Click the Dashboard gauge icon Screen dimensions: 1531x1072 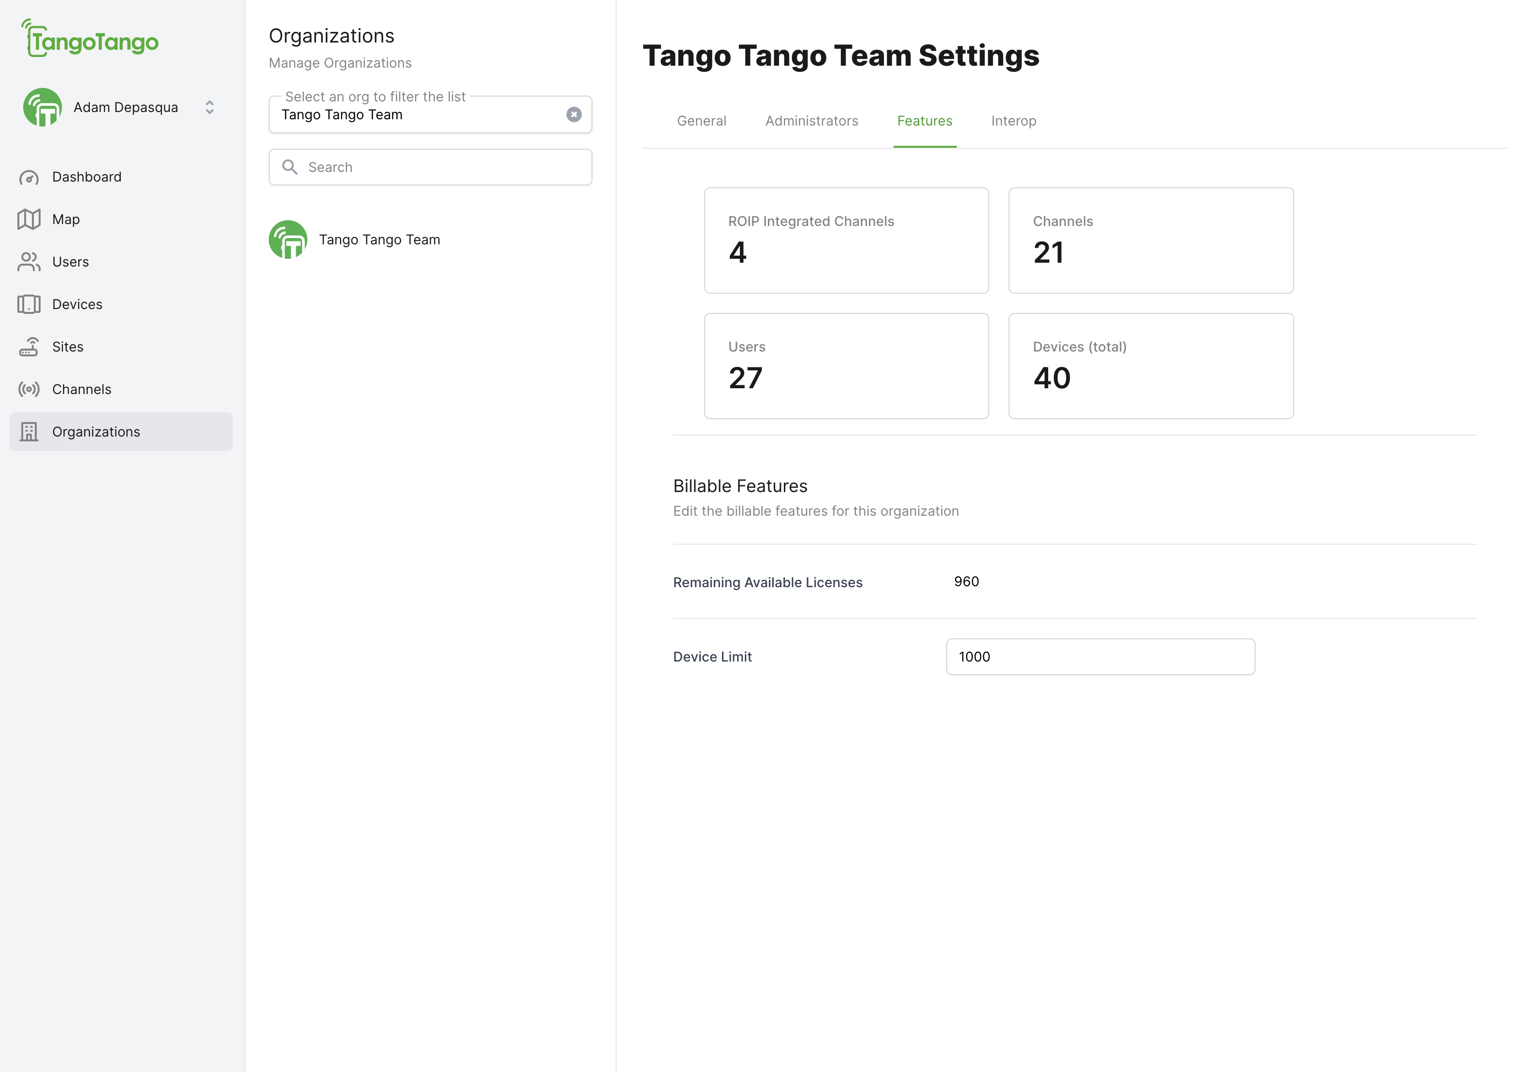29,177
